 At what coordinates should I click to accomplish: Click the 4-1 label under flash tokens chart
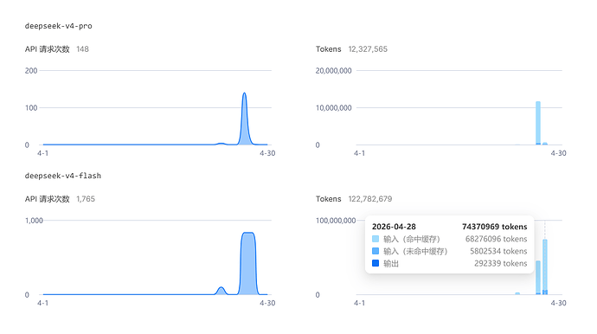(359, 303)
